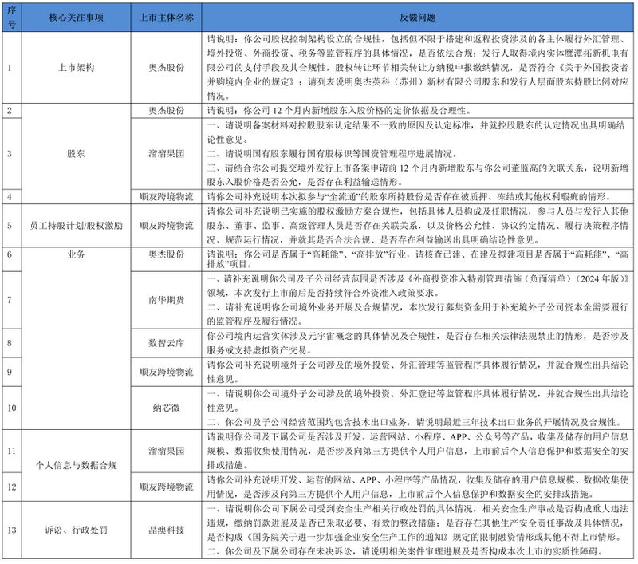
Task: Select the 业务 category cell
Action: (x=76, y=337)
